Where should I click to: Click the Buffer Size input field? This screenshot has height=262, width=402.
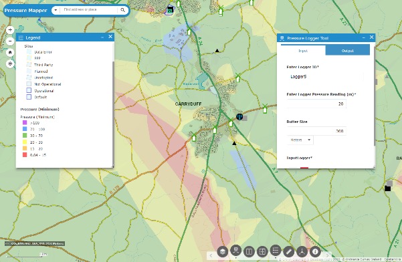pos(316,131)
